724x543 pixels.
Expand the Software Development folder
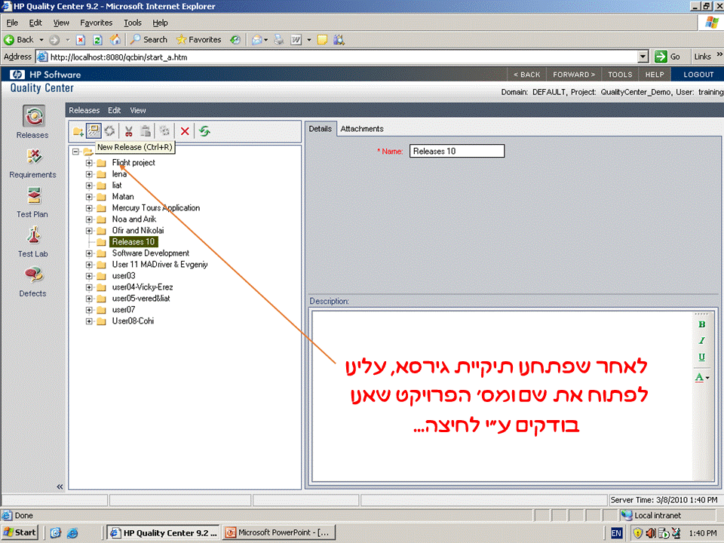(89, 253)
